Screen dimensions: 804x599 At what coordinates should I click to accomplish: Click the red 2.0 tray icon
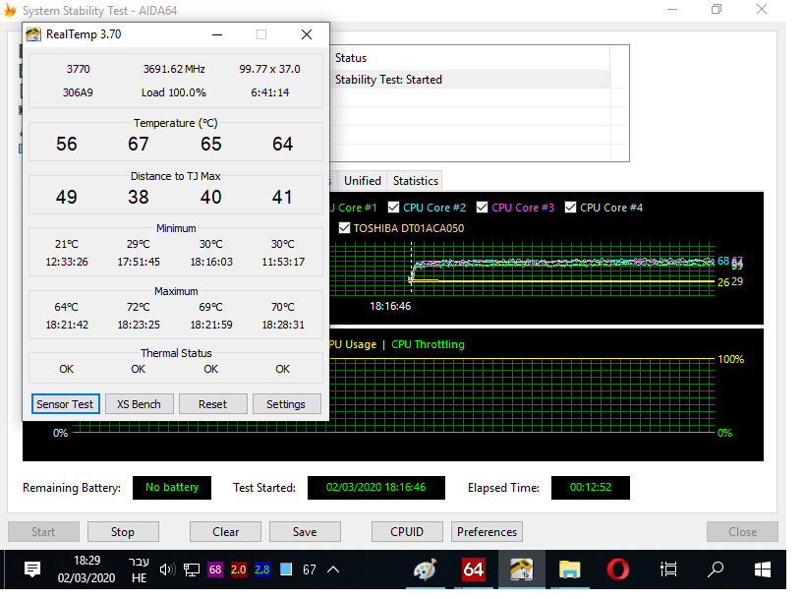(239, 569)
